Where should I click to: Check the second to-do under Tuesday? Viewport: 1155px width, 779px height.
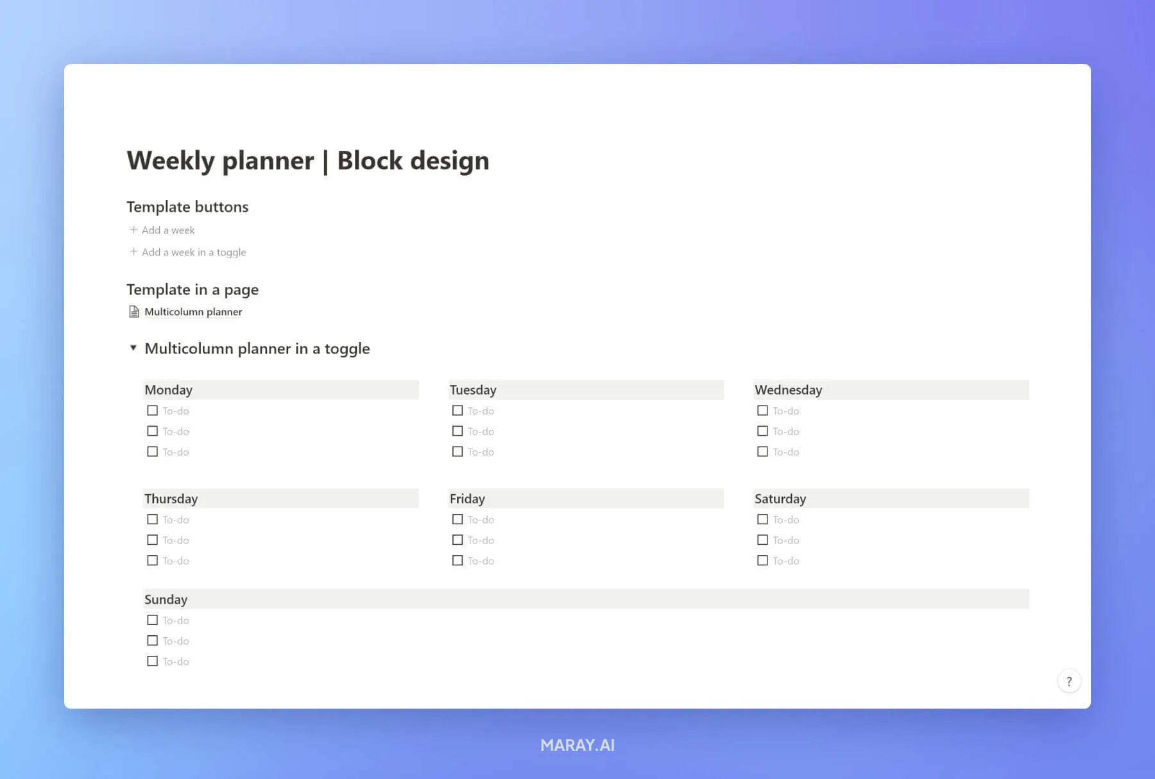(x=458, y=431)
